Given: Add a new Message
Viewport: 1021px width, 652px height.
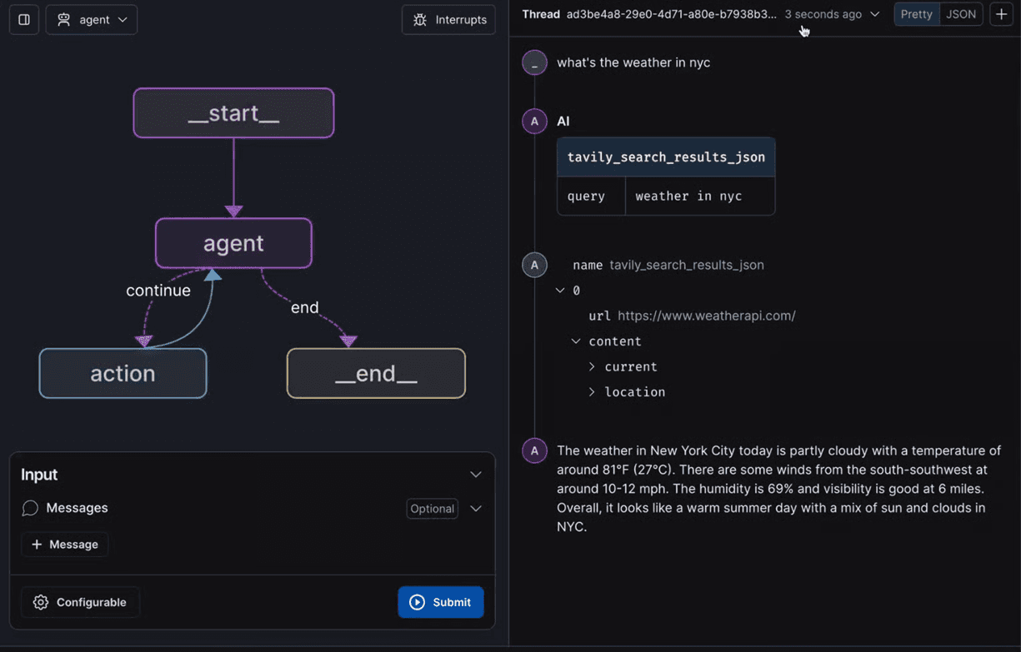Looking at the screenshot, I should (65, 545).
